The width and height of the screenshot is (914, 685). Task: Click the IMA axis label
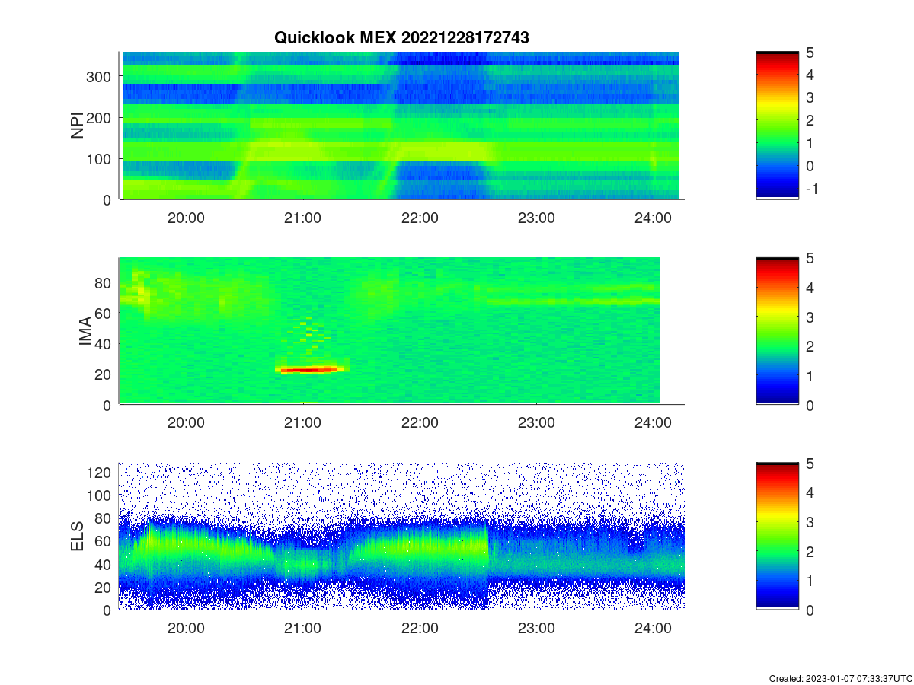click(85, 331)
